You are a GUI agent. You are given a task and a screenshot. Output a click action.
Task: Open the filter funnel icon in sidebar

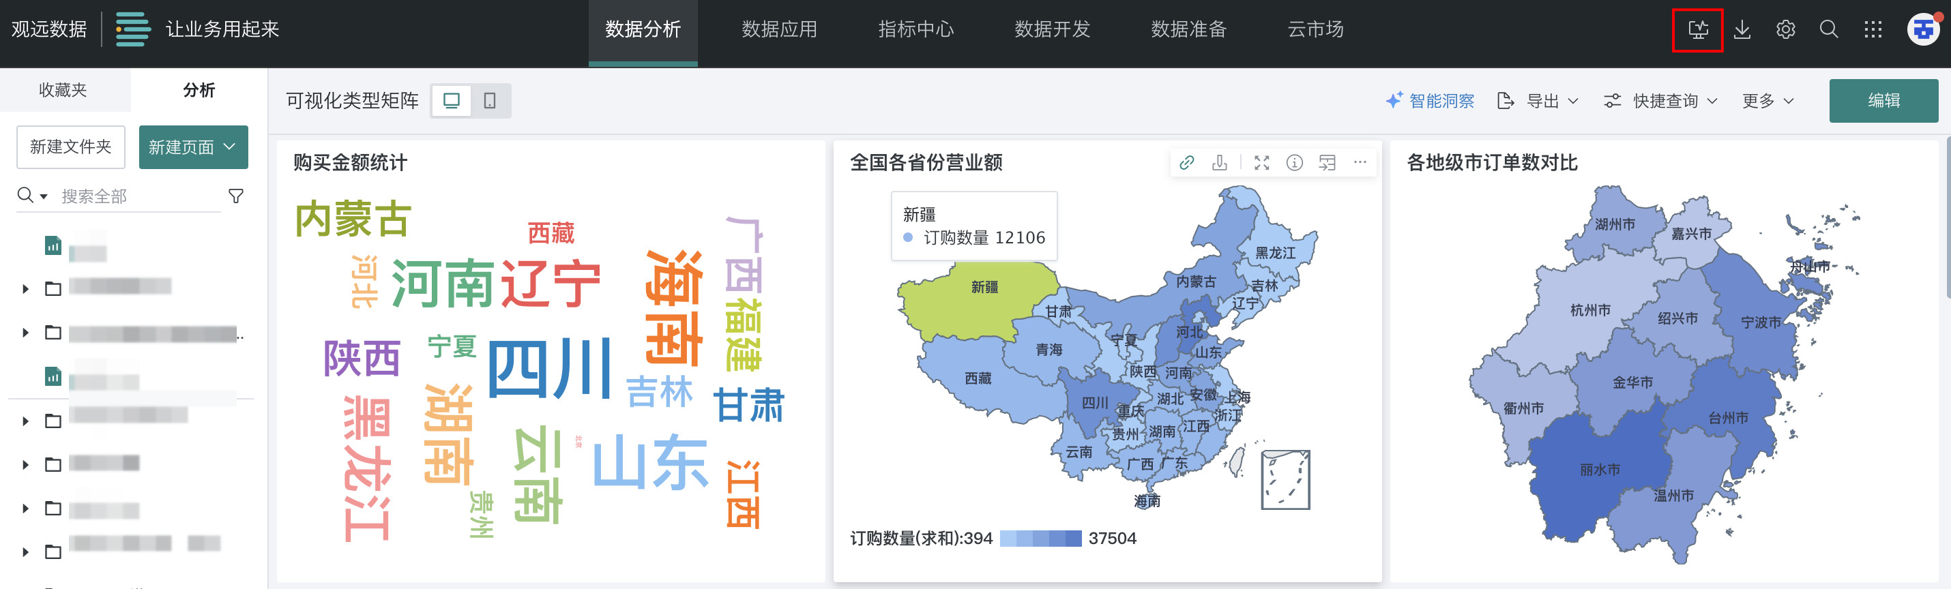coord(235,196)
